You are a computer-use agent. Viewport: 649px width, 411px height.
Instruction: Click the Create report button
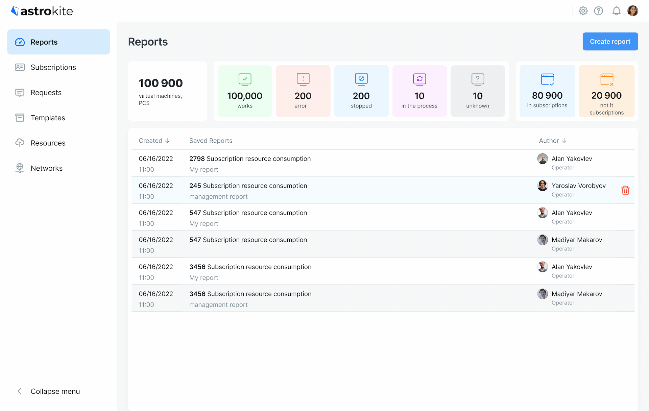[x=610, y=42]
